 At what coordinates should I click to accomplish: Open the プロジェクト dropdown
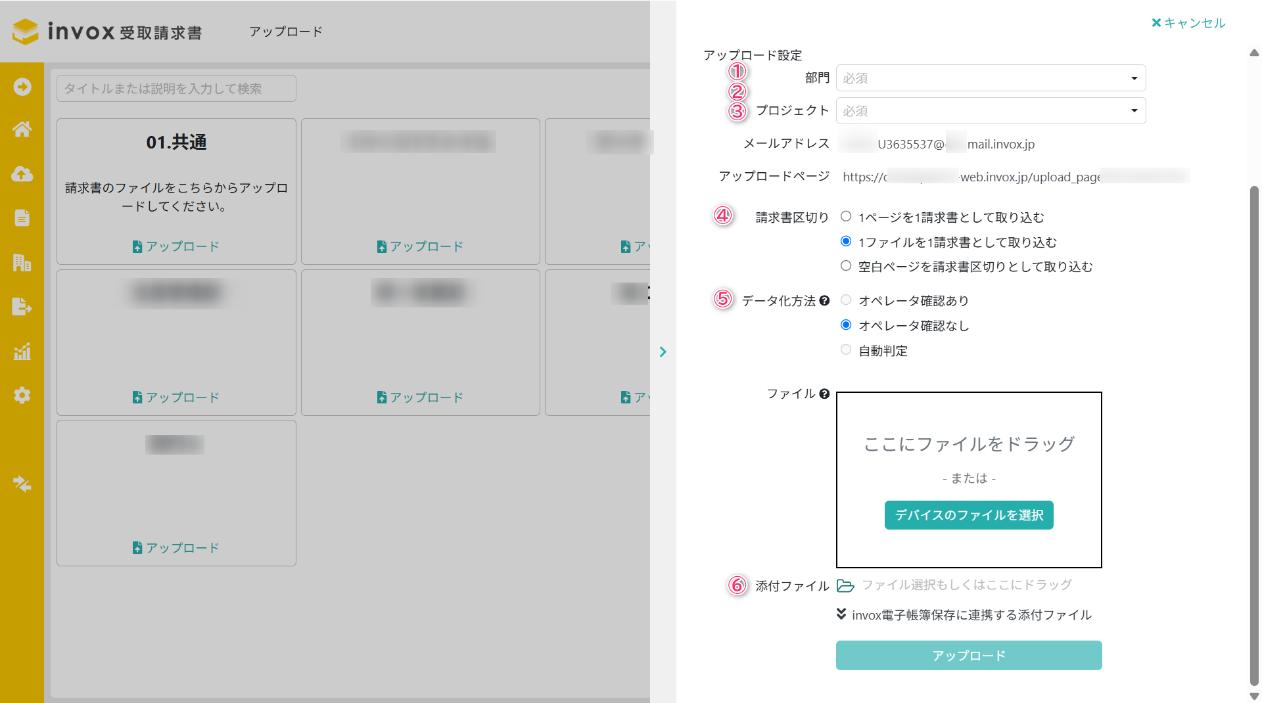[991, 111]
